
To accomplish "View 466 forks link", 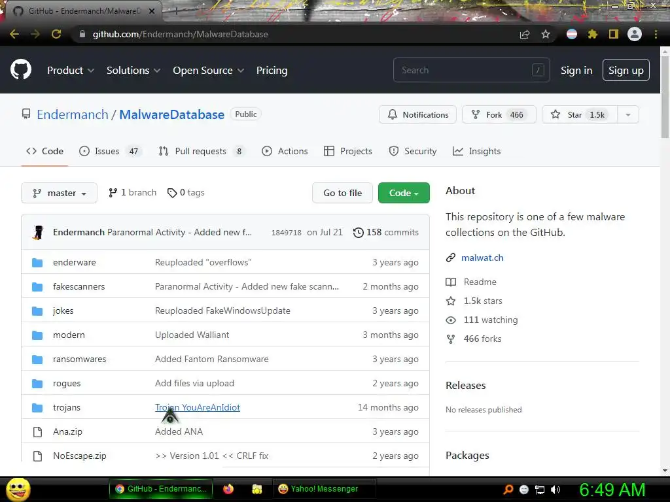I will (482, 339).
